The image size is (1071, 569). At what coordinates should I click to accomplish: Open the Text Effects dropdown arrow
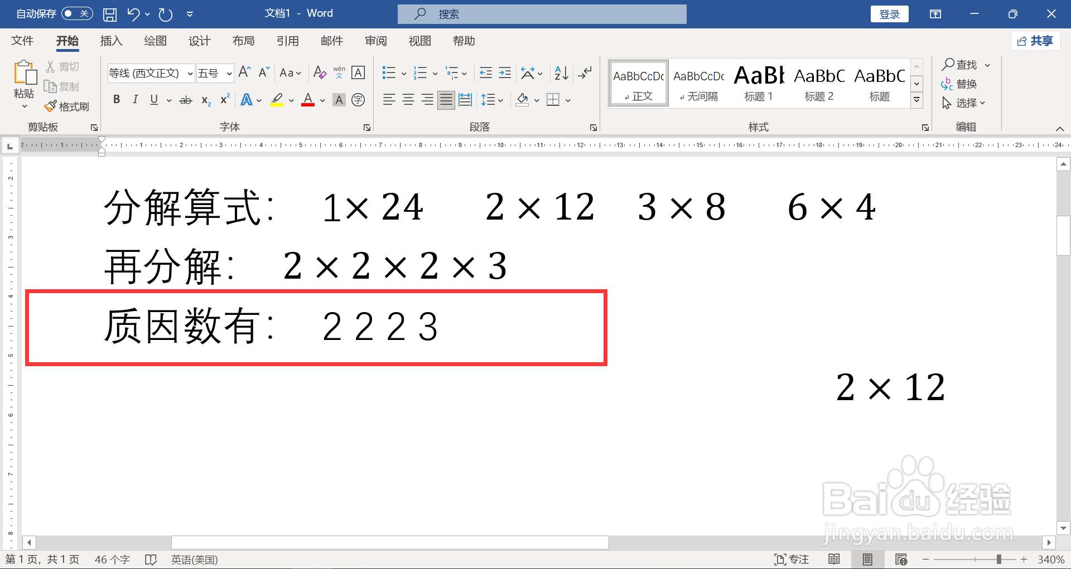pyautogui.click(x=259, y=101)
